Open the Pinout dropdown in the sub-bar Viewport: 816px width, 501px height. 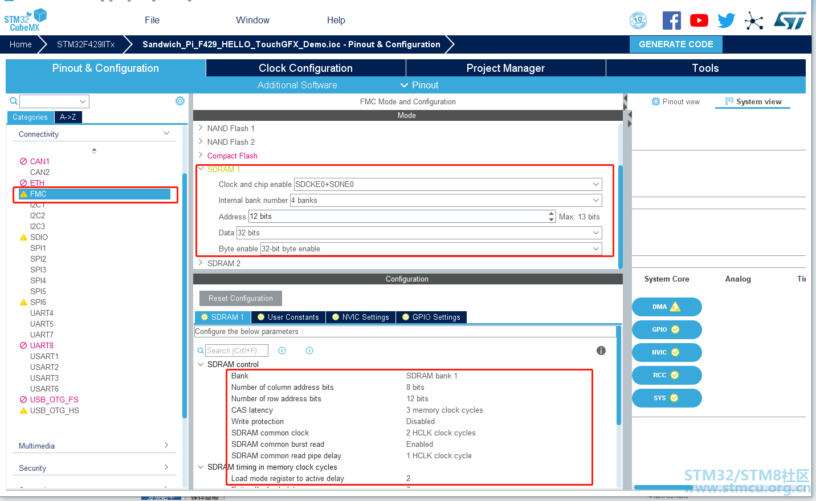pyautogui.click(x=419, y=85)
